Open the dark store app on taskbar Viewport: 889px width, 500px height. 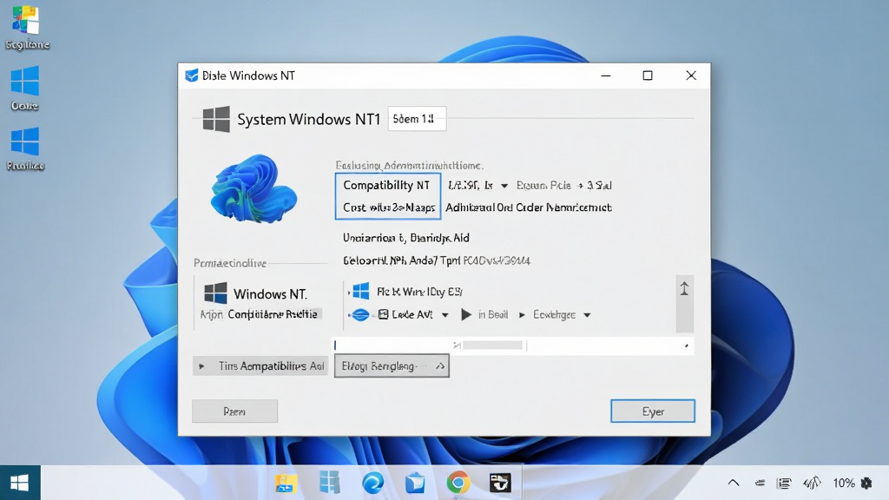(x=500, y=483)
